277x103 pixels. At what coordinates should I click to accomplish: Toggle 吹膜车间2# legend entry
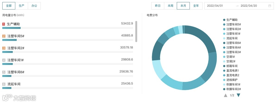click(x=233, y=89)
